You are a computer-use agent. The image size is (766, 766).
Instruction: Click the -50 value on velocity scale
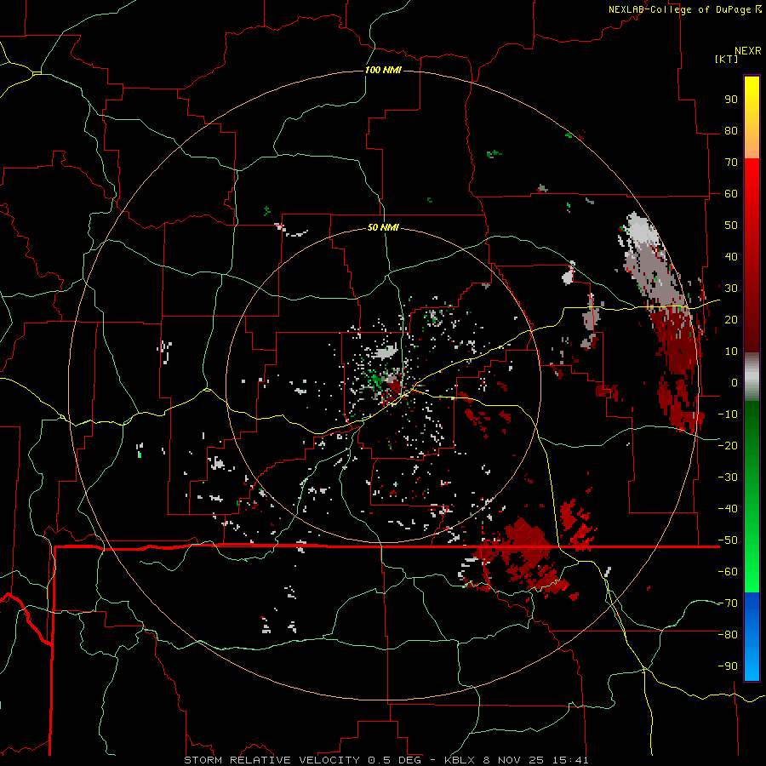tap(728, 540)
